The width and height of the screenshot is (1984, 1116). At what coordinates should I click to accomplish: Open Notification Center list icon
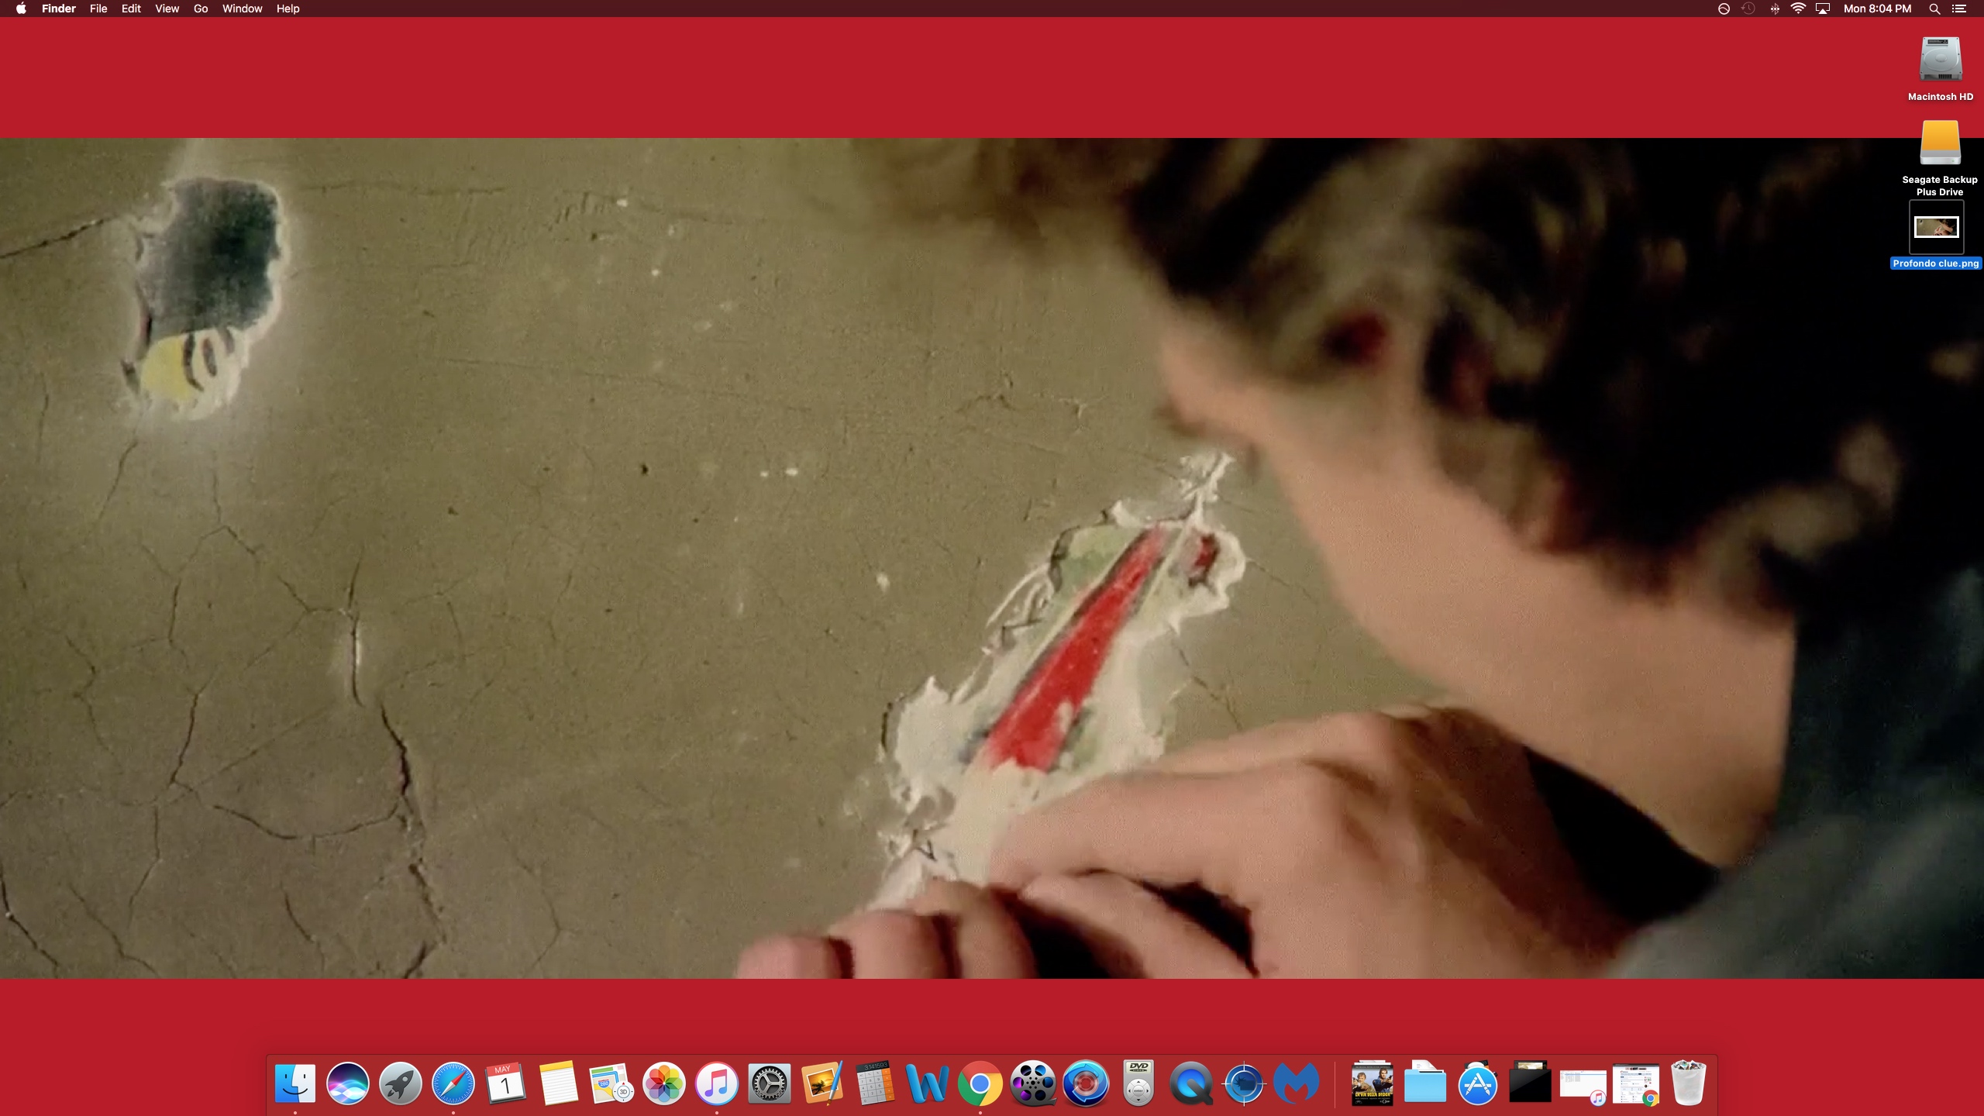1959,9
